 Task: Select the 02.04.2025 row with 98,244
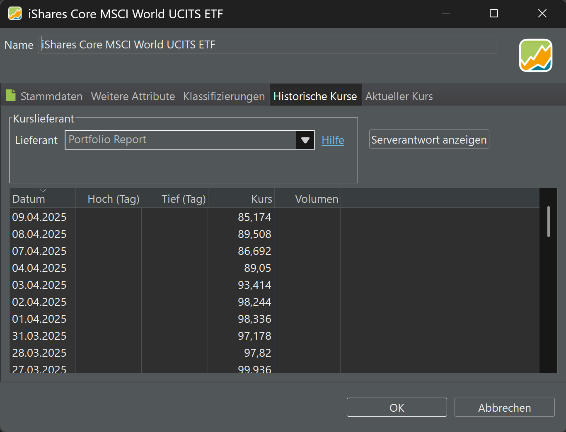pos(274,302)
